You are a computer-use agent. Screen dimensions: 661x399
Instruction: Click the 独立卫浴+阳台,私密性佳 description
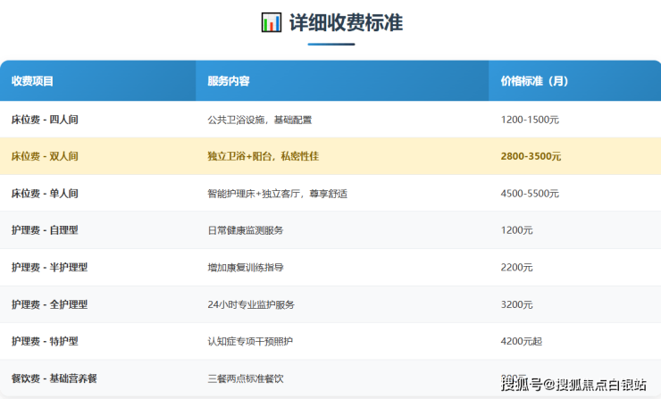point(263,156)
